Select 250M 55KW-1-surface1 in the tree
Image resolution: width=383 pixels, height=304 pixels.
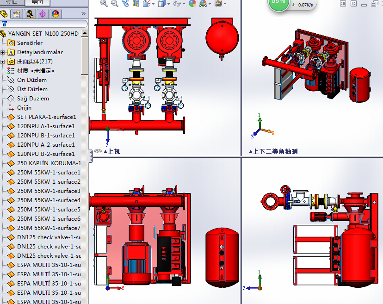pos(49,172)
